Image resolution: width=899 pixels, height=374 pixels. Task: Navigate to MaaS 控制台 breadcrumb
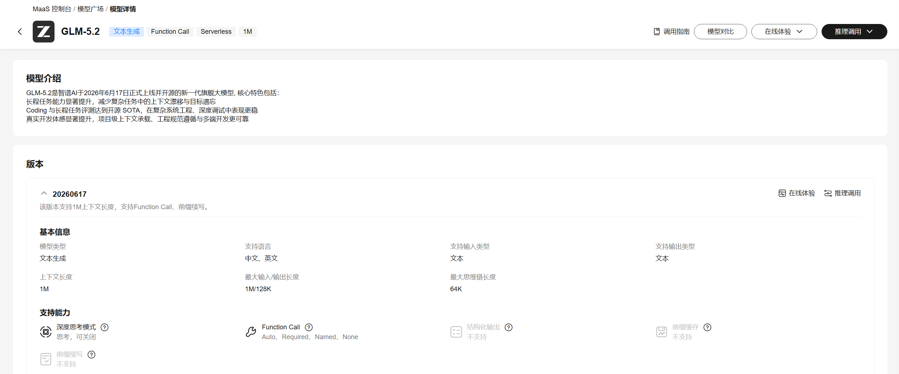tap(52, 9)
